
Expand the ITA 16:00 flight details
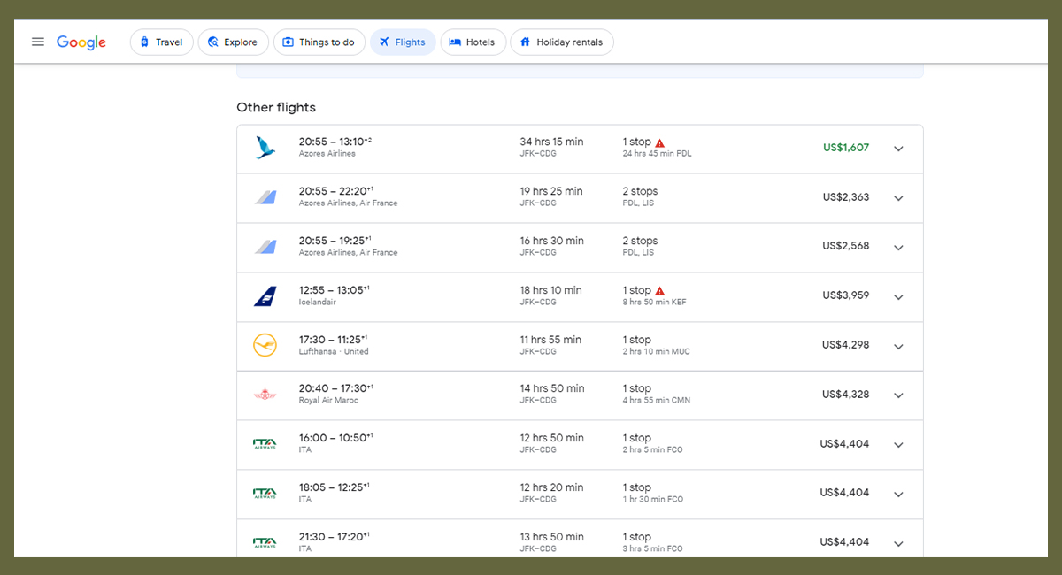[x=898, y=445]
